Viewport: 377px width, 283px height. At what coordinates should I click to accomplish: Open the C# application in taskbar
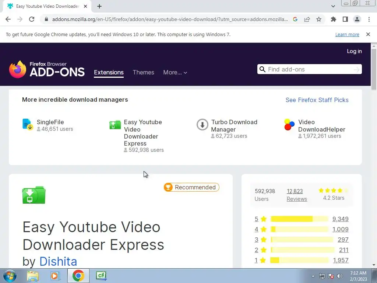[101, 276]
